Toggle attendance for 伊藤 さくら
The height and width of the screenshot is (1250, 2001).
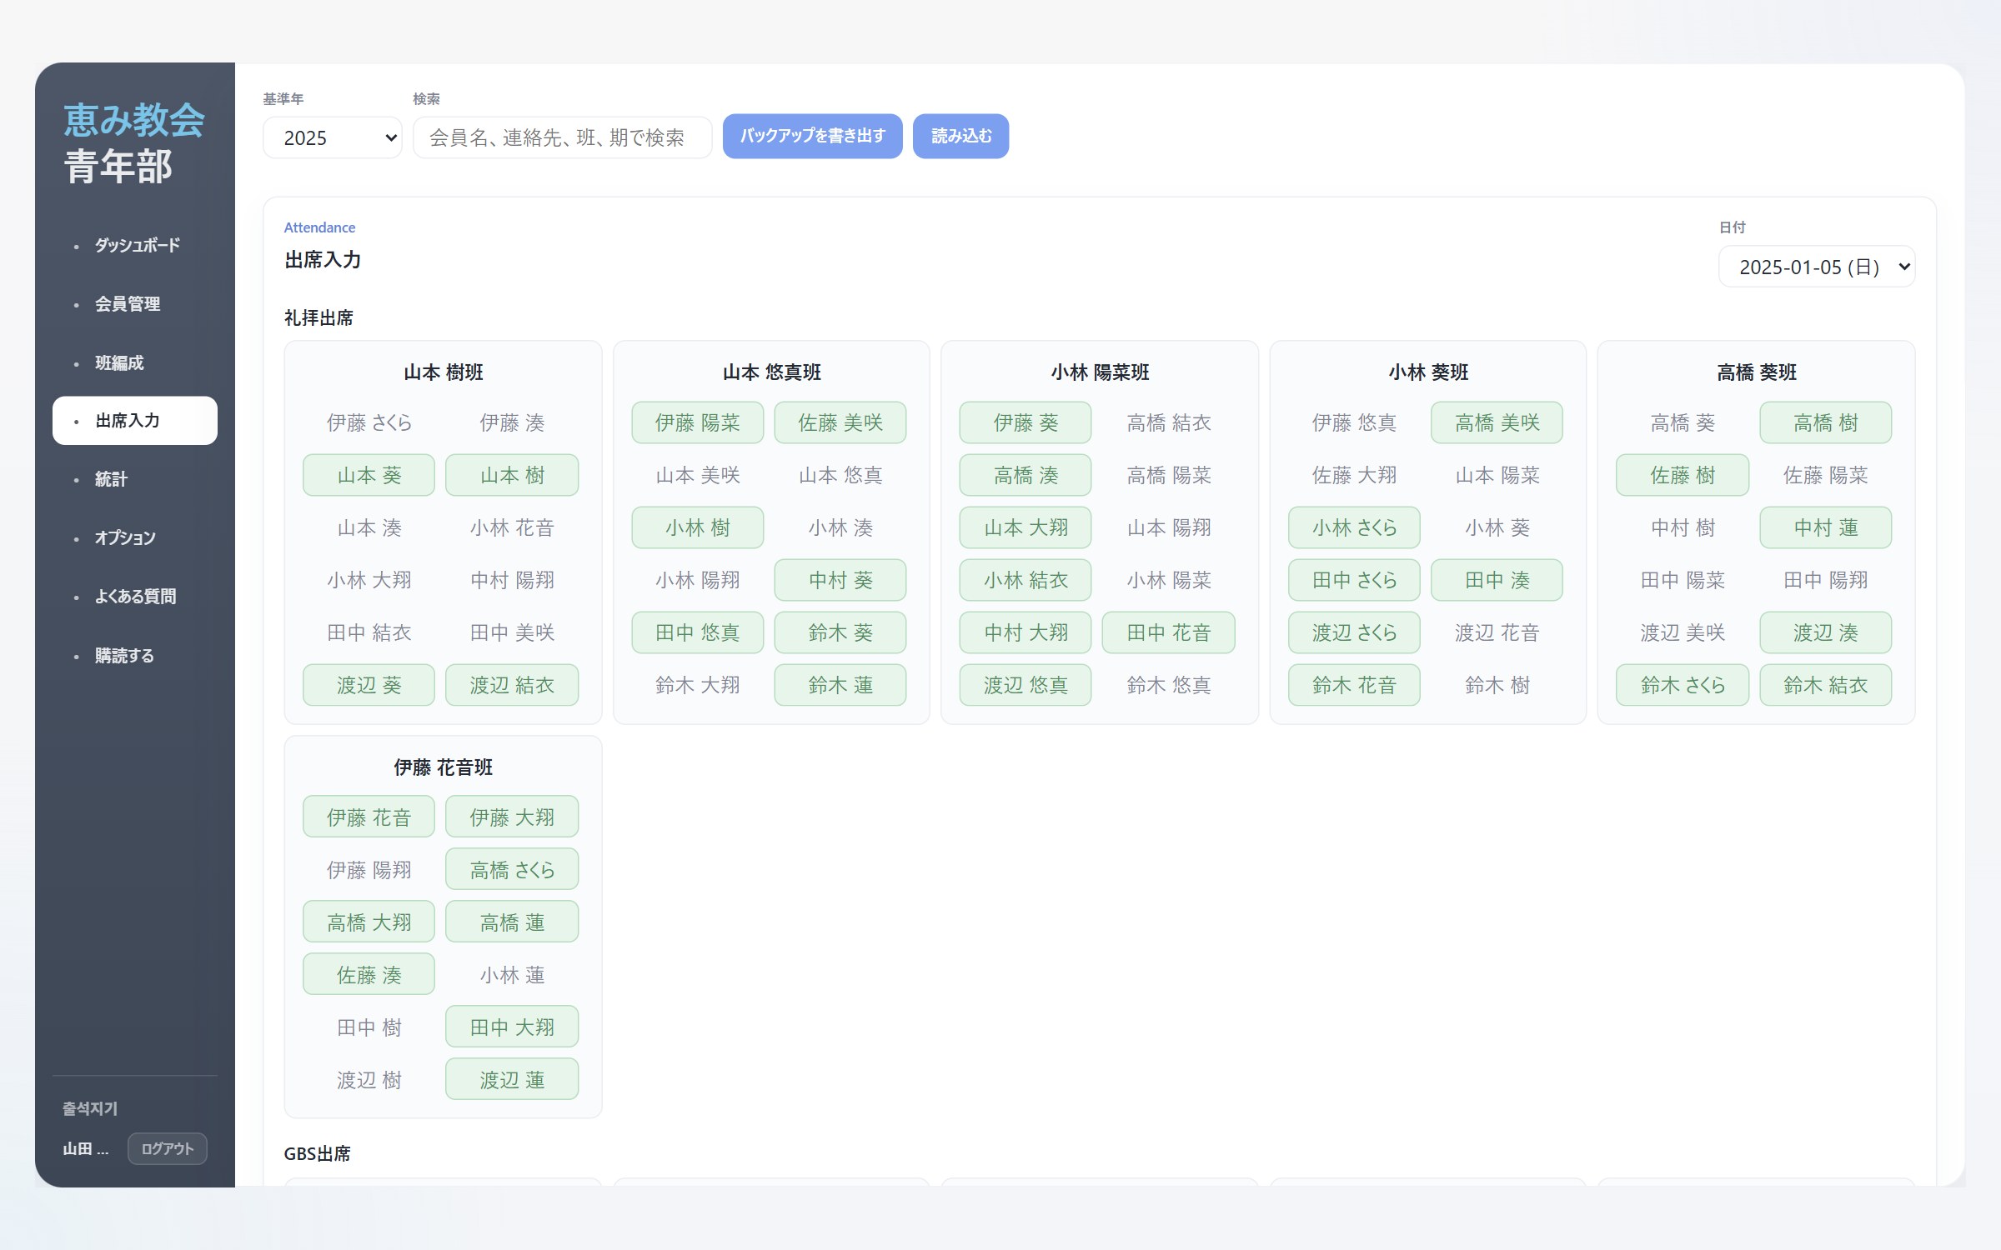369,422
